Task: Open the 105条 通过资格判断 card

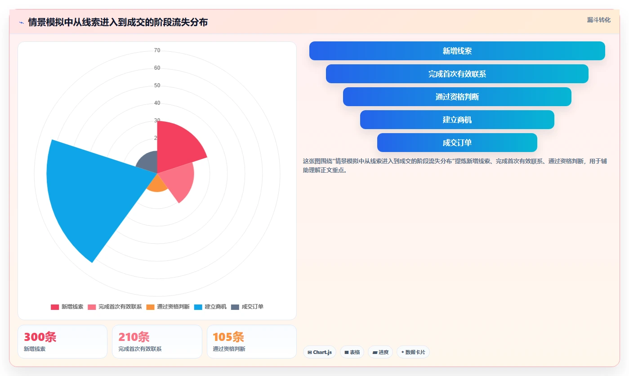Action: point(251,341)
